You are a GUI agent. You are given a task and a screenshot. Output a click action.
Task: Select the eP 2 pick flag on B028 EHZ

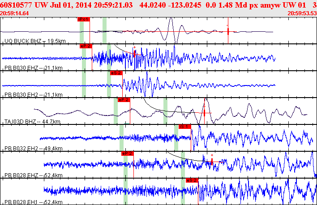(x=128, y=154)
